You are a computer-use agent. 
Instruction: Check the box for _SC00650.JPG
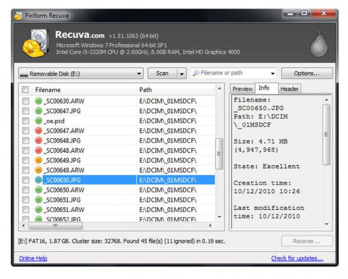coord(25,180)
